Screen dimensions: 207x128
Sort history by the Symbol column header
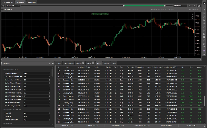[x=97, y=67]
